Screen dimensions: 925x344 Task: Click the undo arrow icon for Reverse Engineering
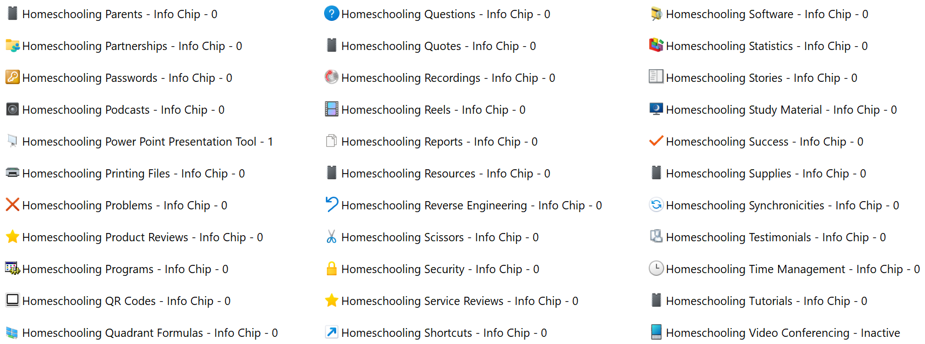(331, 205)
